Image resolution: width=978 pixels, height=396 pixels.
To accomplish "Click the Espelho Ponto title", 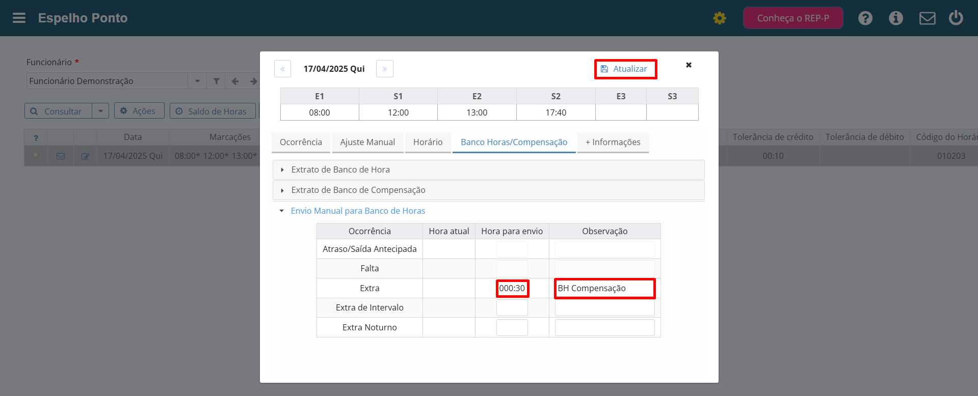I will point(83,18).
